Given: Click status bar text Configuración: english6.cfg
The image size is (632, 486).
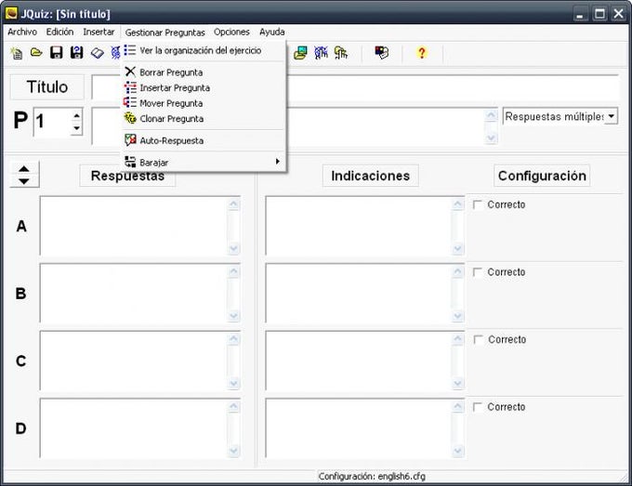Looking at the screenshot, I should coord(372,477).
